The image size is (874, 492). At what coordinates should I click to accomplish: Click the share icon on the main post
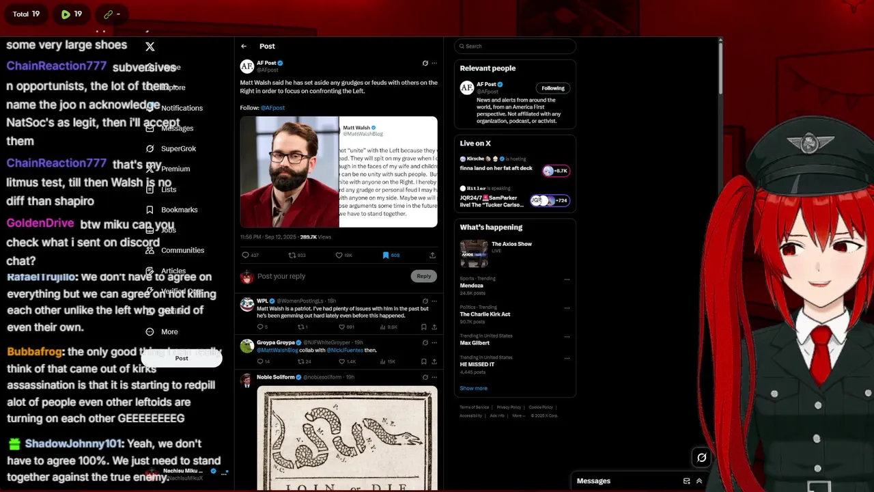pos(432,256)
